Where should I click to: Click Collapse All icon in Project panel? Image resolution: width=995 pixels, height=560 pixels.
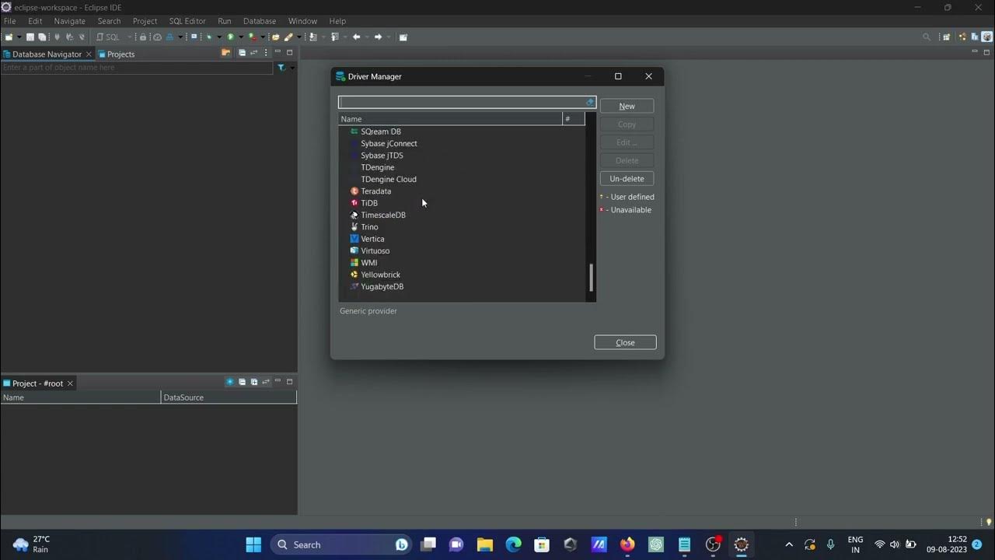(x=242, y=382)
